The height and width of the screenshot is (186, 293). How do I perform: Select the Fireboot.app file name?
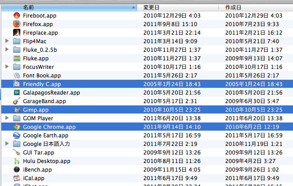(40, 16)
